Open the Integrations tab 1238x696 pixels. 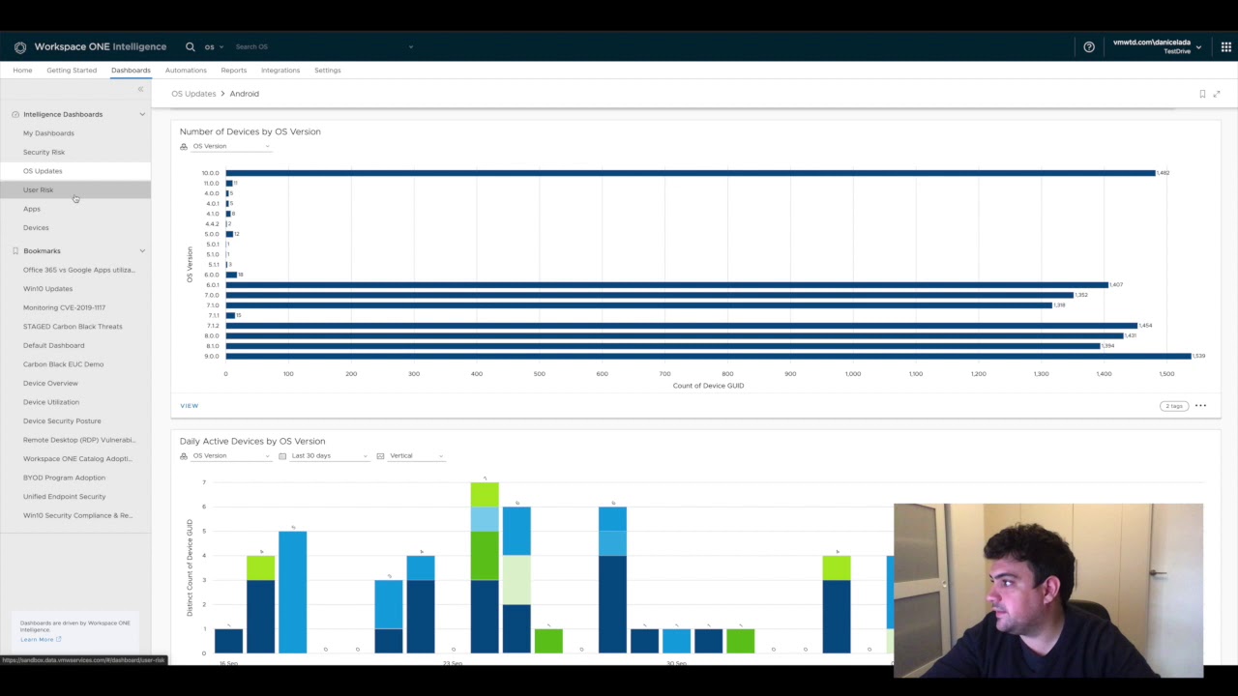tap(280, 70)
